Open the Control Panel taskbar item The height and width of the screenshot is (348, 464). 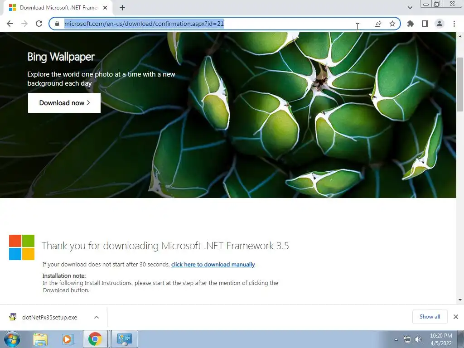pyautogui.click(x=124, y=339)
